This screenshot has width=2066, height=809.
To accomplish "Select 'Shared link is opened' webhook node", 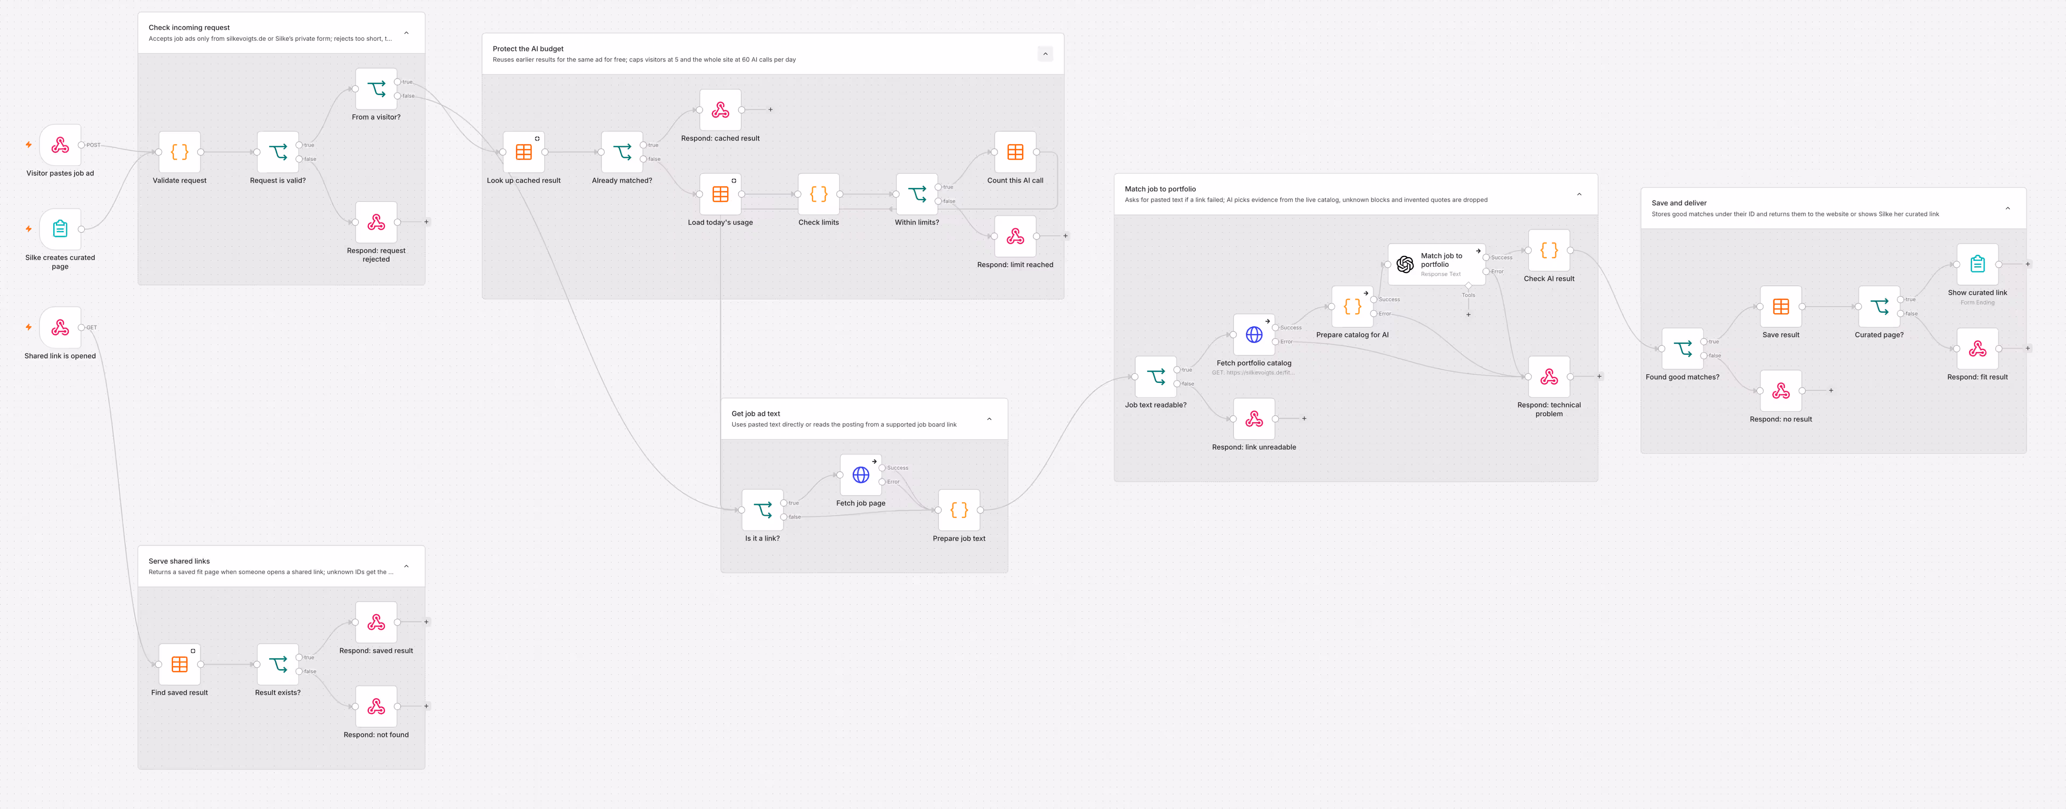I will click(60, 328).
